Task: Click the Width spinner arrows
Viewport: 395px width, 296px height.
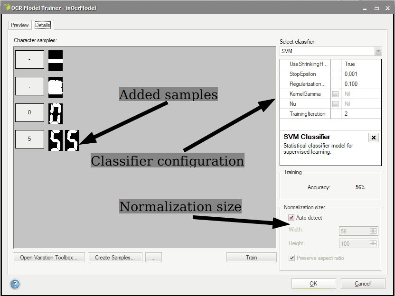Action: pyautogui.click(x=373, y=231)
